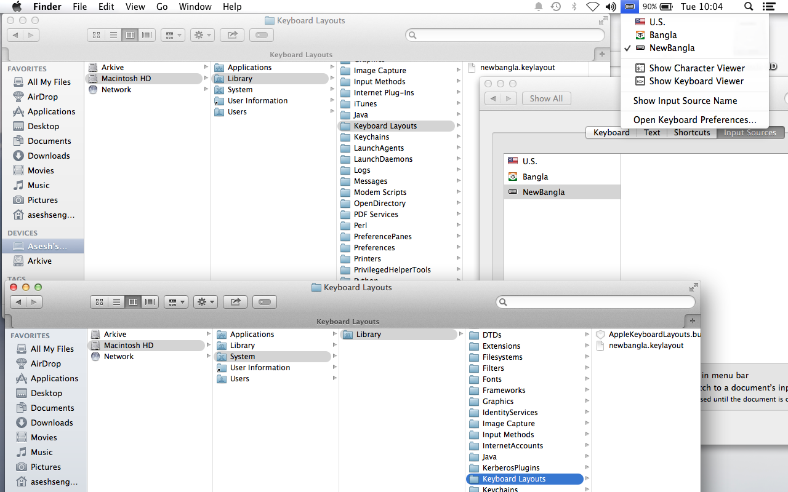
Task: Open Downloads in front window sidebar
Action: pyautogui.click(x=52, y=423)
